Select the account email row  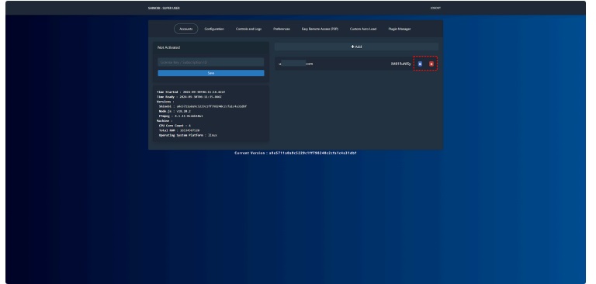click(356, 64)
